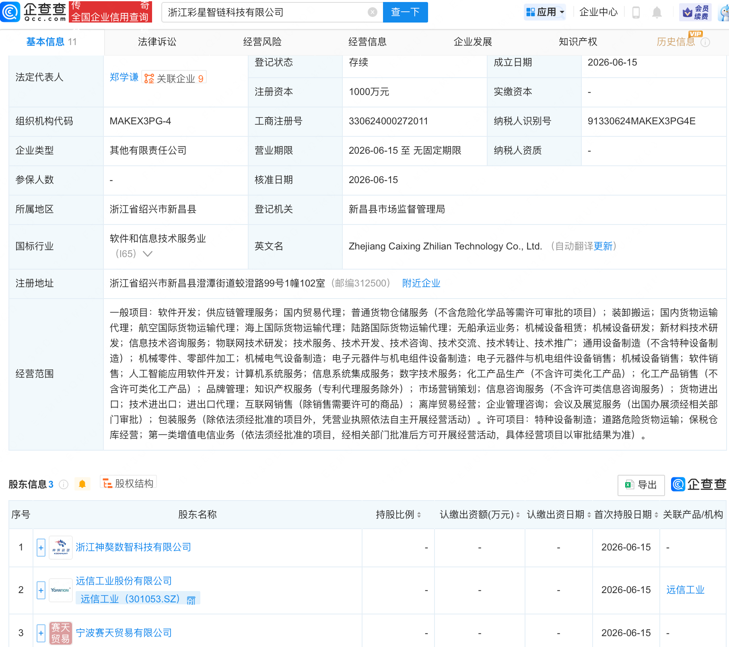Open the notifications bell in header

tap(657, 12)
